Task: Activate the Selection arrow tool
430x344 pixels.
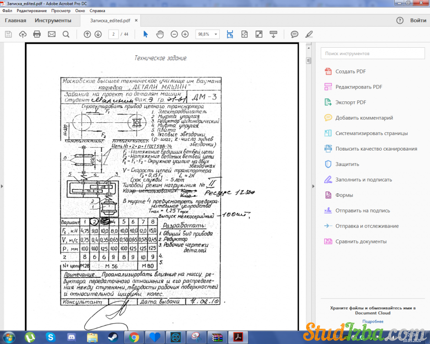Action: click(x=145, y=34)
